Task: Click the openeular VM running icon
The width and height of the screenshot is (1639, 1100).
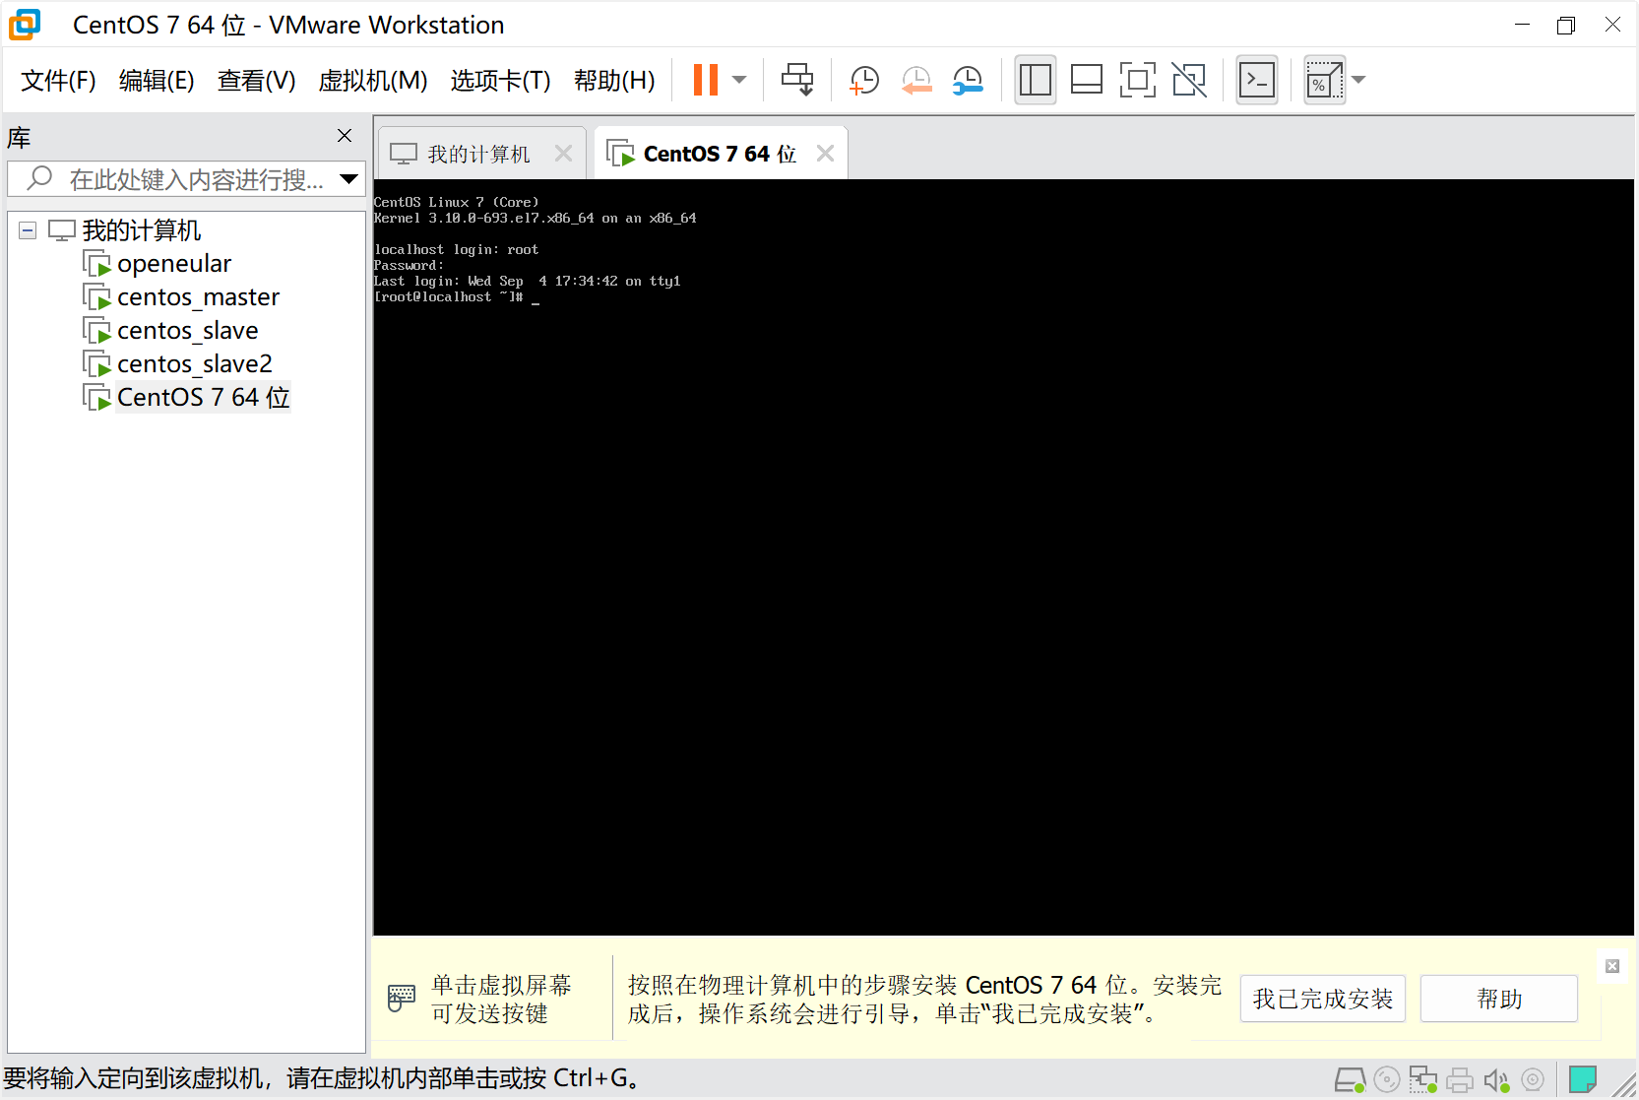Action: pyautogui.click(x=96, y=264)
